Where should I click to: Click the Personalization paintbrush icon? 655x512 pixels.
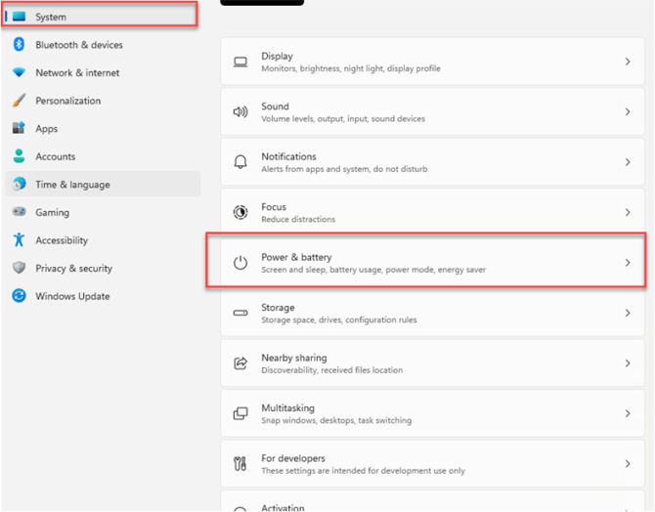click(x=19, y=101)
